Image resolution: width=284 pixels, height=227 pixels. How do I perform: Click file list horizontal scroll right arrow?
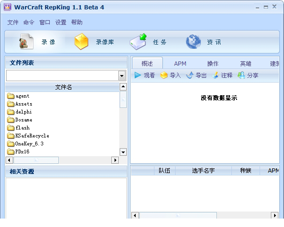(115, 160)
